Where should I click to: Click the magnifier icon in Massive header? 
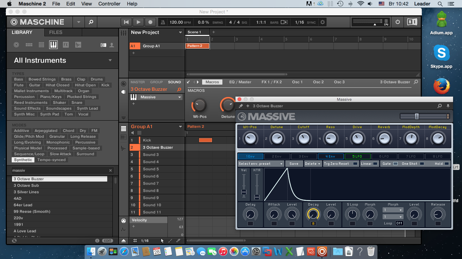[439, 106]
